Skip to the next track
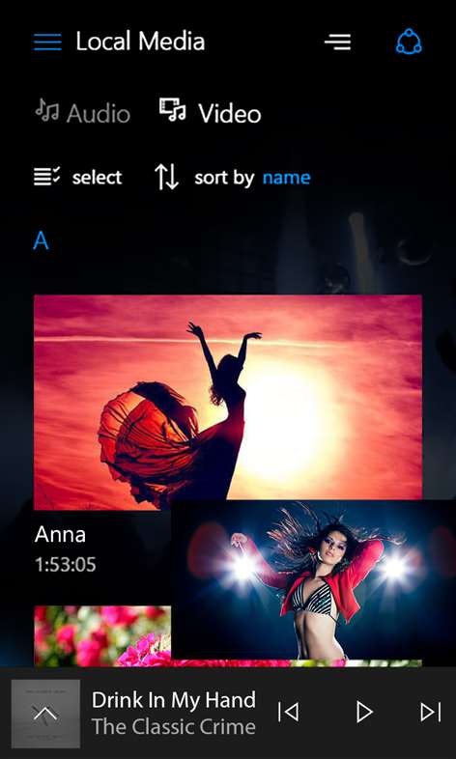The width and height of the screenshot is (456, 759). [430, 712]
